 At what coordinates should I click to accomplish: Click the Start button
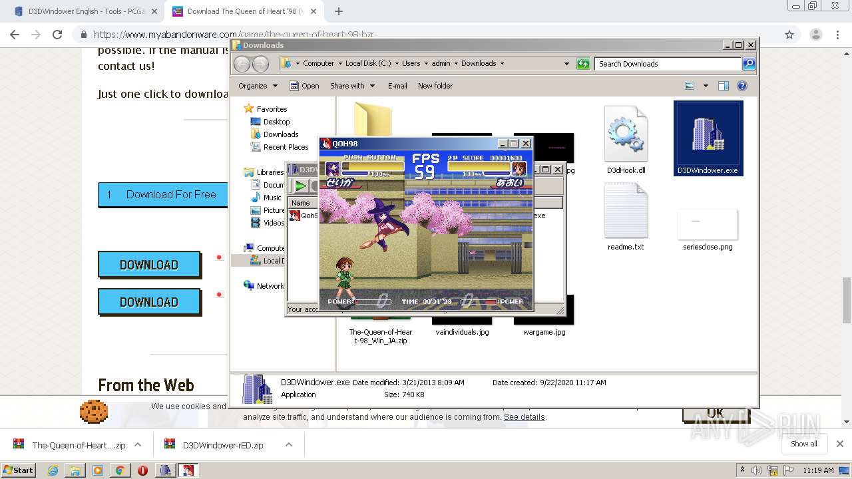(x=19, y=470)
